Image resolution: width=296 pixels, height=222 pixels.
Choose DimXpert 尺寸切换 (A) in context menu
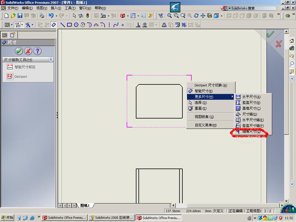tap(211, 85)
